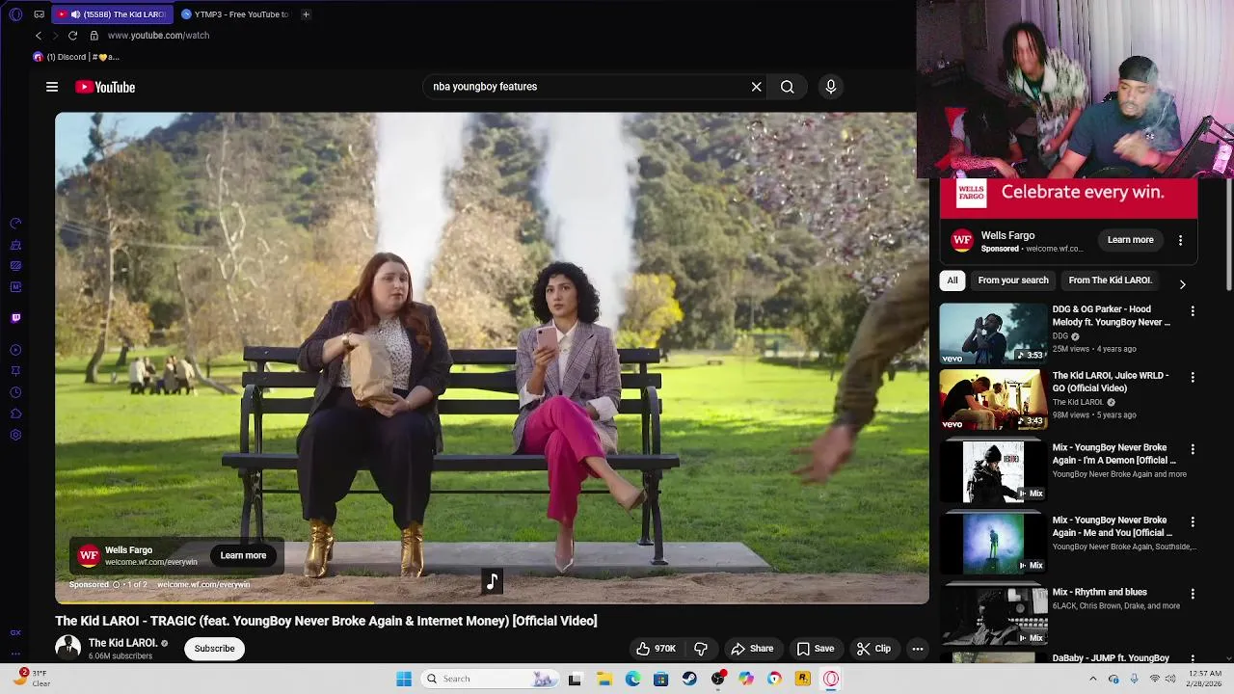Open The Kid LAROI GO video thumbnail
Image resolution: width=1234 pixels, height=694 pixels.
[993, 400]
